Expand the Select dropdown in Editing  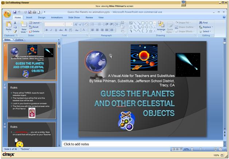pos(206,31)
